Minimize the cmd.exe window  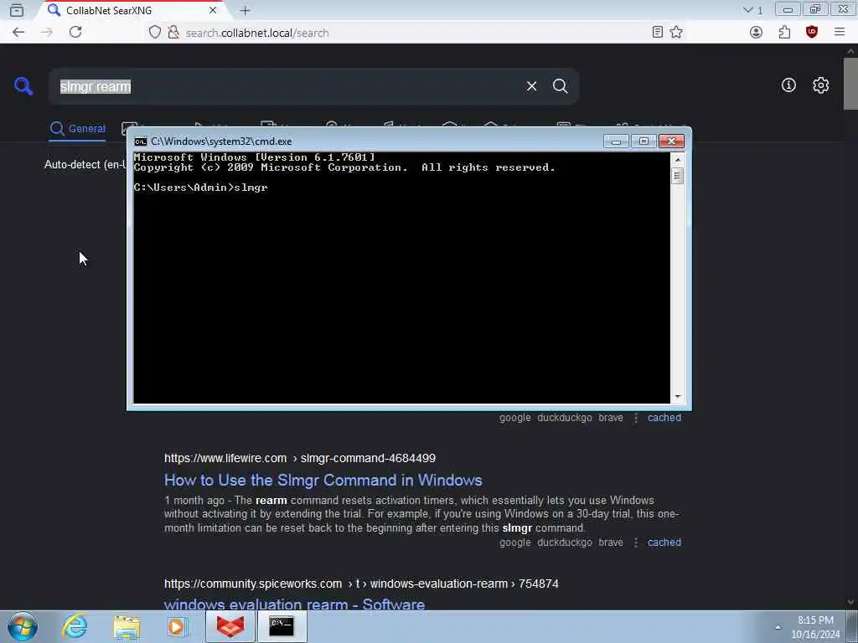pos(616,141)
